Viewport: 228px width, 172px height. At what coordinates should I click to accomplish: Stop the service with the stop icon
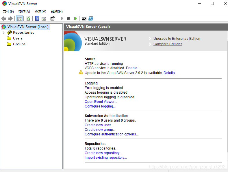pyautogui.click(x=68, y=18)
